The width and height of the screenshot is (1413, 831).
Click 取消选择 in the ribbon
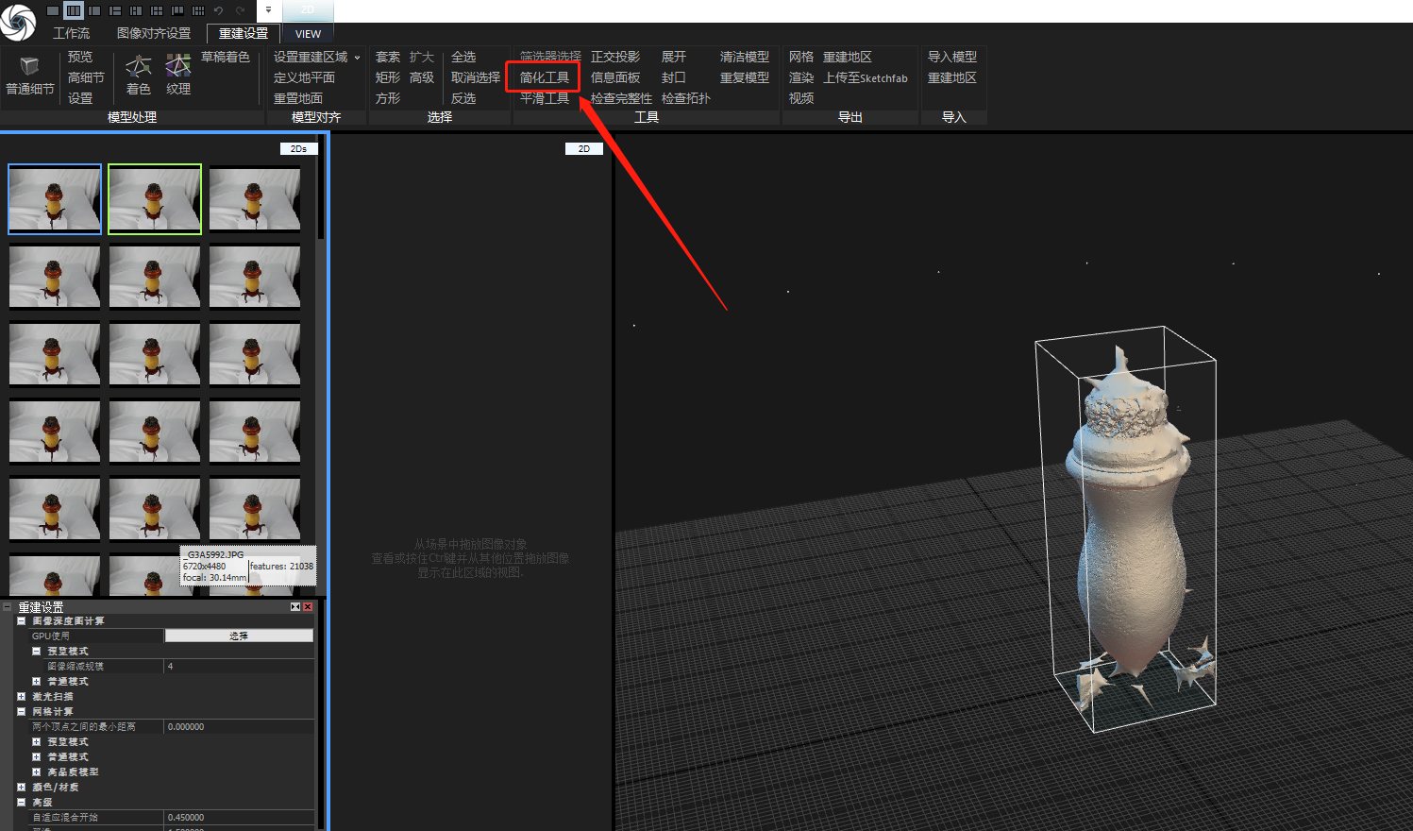tap(476, 77)
